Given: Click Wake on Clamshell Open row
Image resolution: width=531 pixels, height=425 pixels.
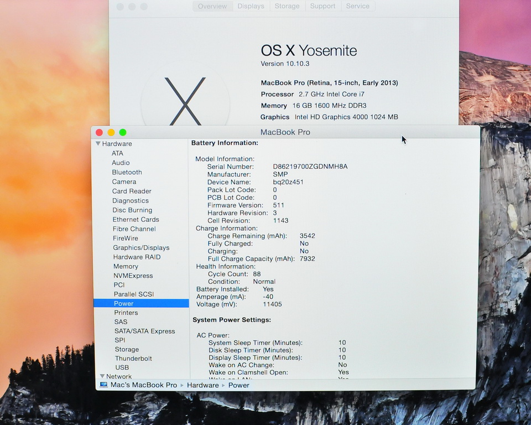Looking at the screenshot, I should 279,372.
